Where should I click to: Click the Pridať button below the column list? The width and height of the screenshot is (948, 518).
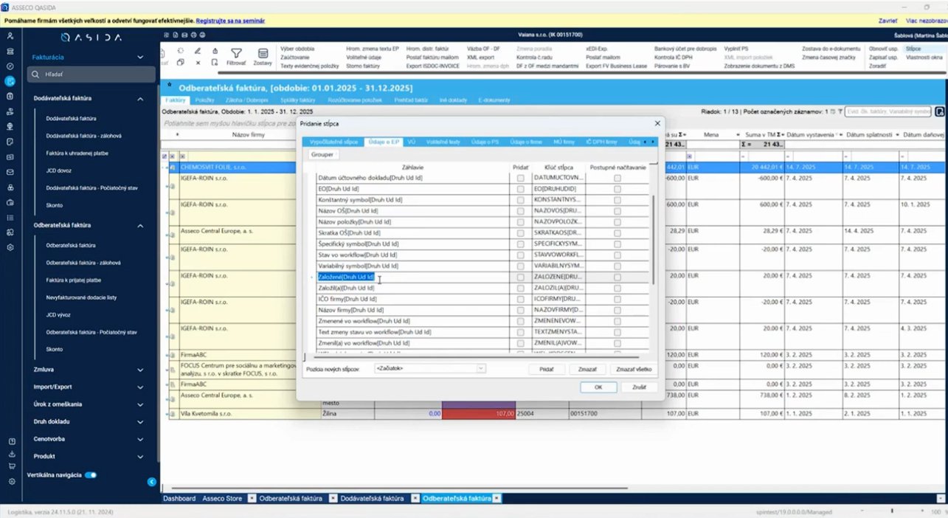tap(547, 368)
